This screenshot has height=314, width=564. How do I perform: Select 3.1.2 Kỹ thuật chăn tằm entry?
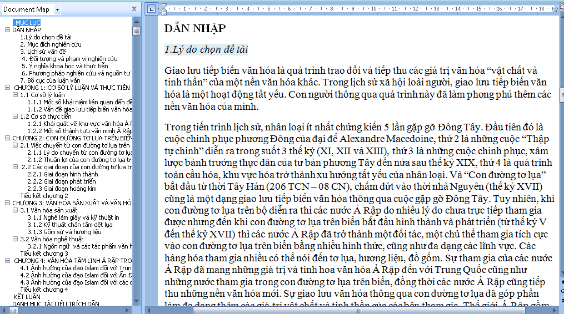(x=70, y=224)
